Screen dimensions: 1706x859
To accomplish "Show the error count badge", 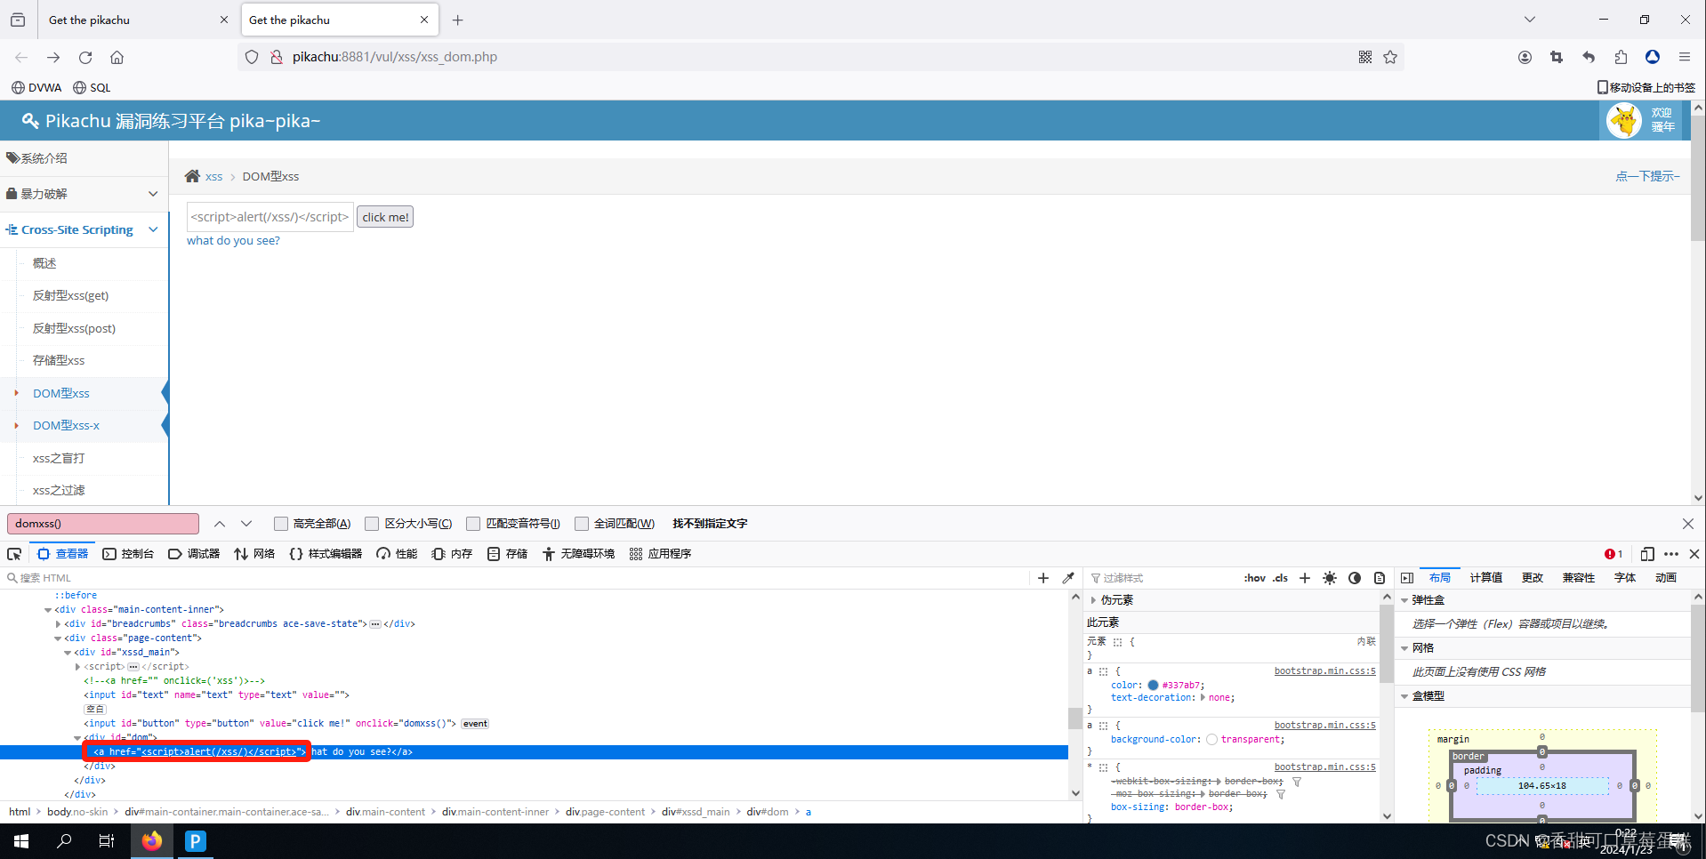I will point(1613,554).
